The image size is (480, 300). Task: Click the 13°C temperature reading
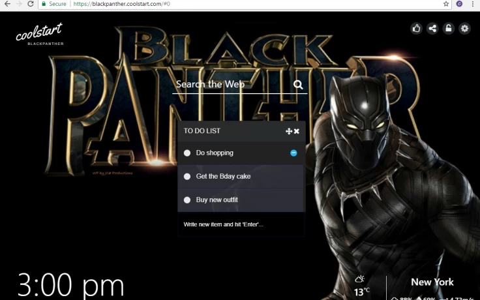(362, 292)
